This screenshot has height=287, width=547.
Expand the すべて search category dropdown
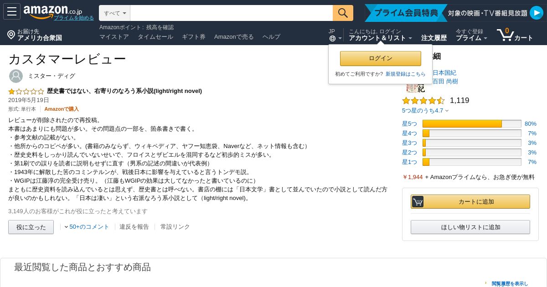point(115,13)
